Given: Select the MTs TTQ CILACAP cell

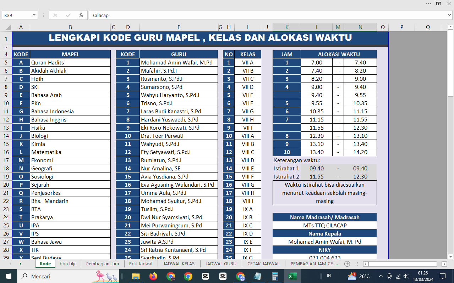Looking at the screenshot, I should (324, 225).
